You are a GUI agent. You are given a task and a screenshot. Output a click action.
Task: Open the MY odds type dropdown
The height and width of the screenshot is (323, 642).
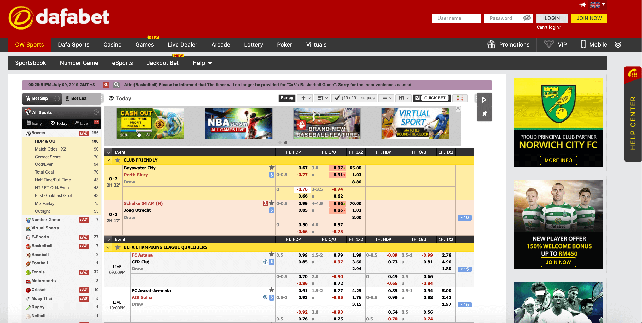pos(404,98)
